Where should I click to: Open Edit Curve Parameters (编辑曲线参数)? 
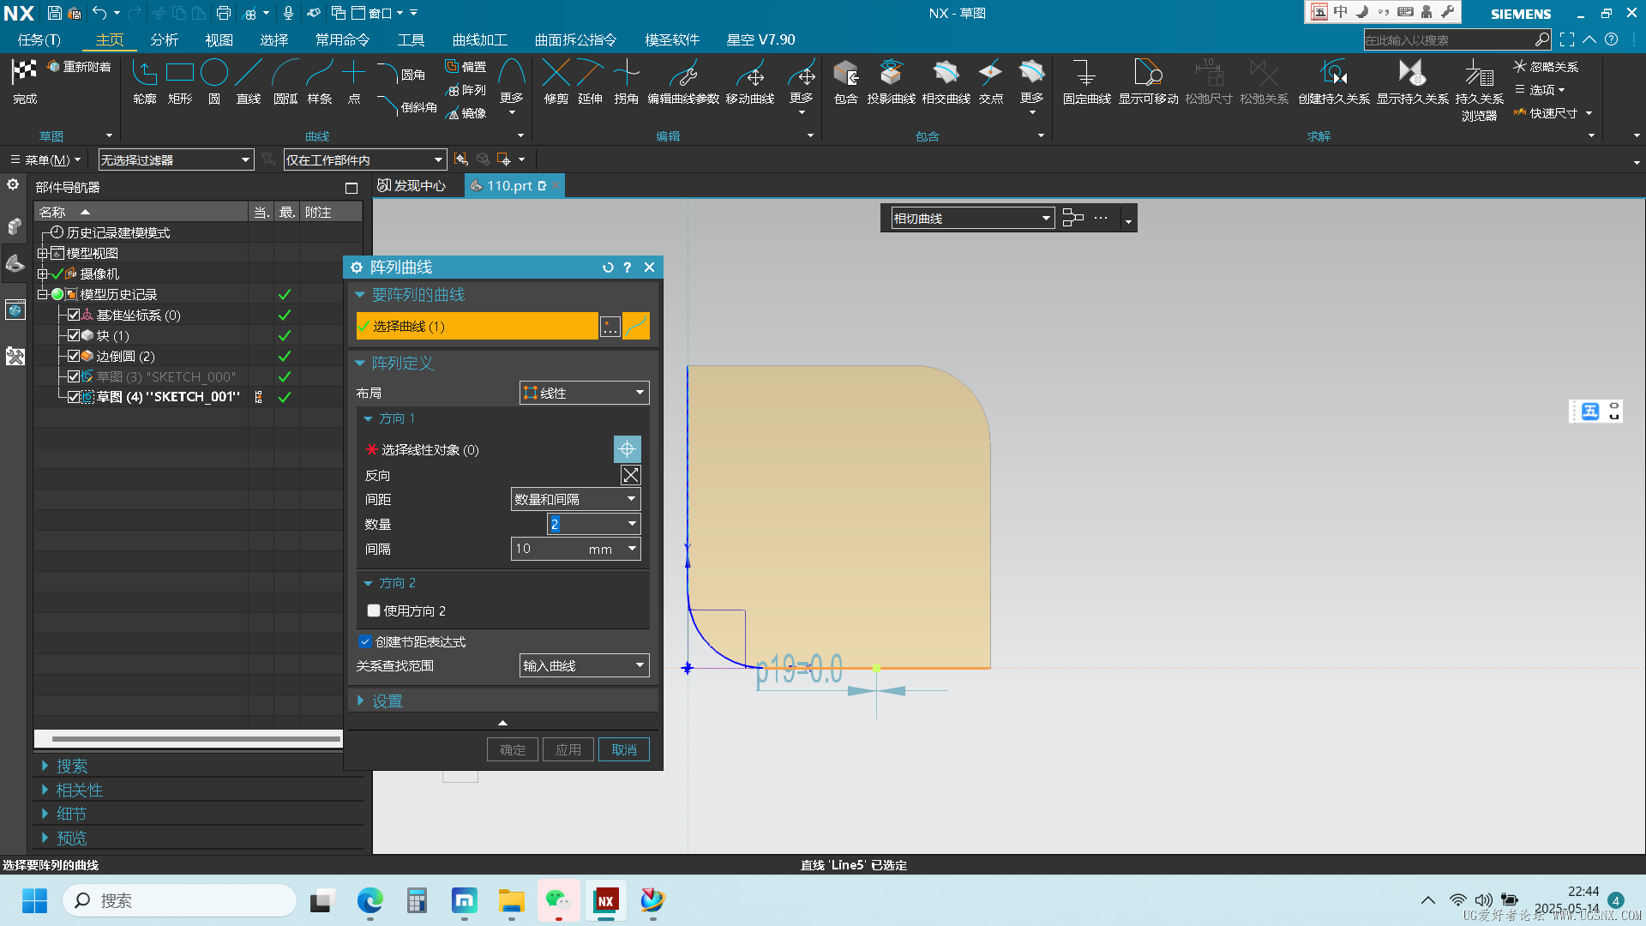point(683,82)
